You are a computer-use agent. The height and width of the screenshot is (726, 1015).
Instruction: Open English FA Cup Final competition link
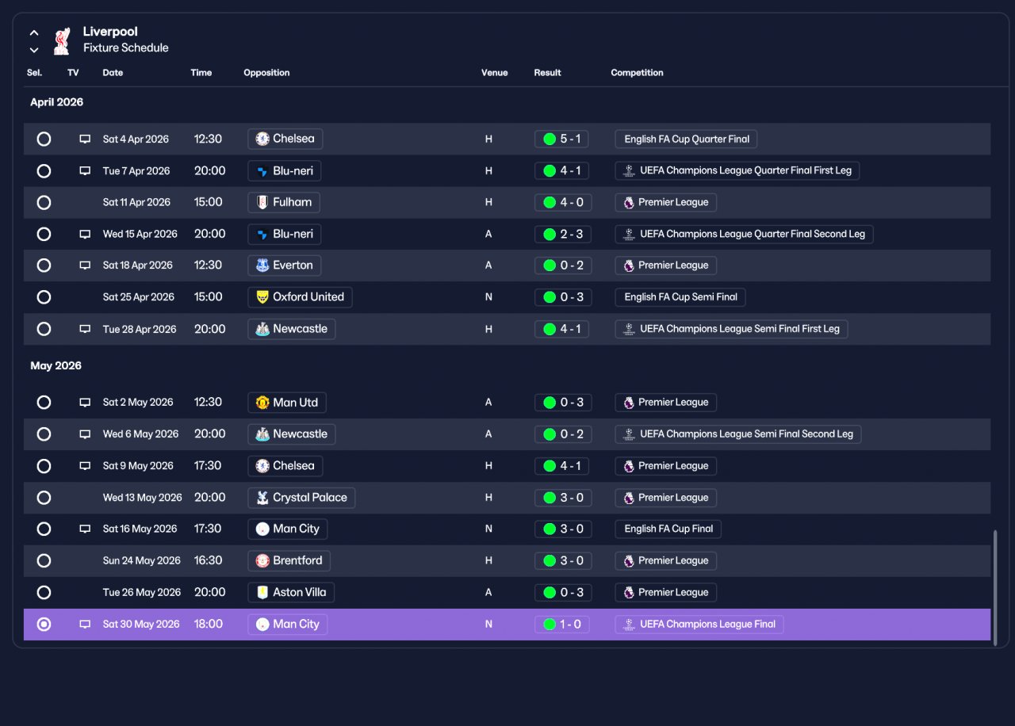(668, 529)
